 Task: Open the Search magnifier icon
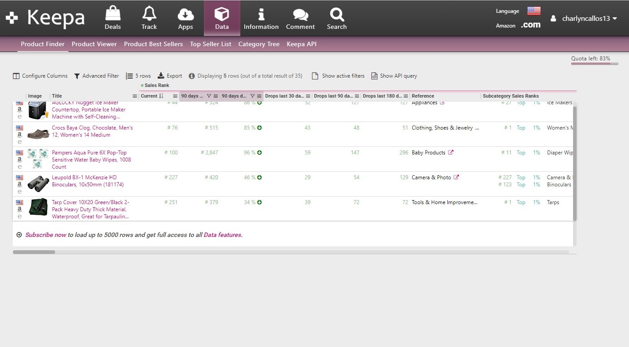337,15
